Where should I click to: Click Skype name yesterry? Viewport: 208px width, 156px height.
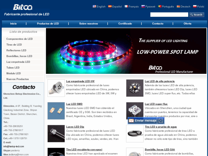tap(15, 151)
